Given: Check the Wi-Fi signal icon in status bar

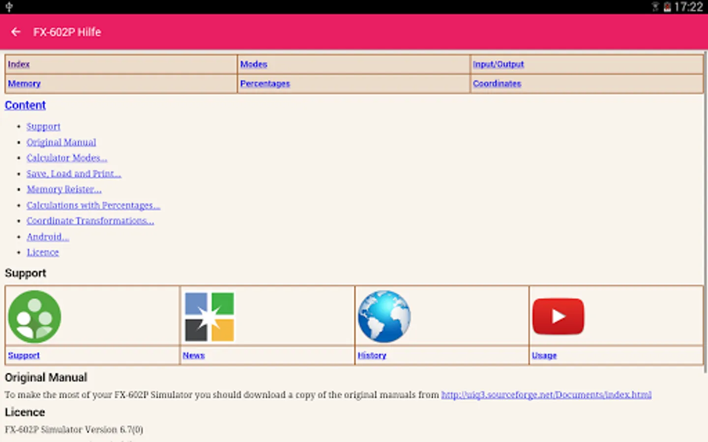Looking at the screenshot, I should pyautogui.click(x=655, y=7).
